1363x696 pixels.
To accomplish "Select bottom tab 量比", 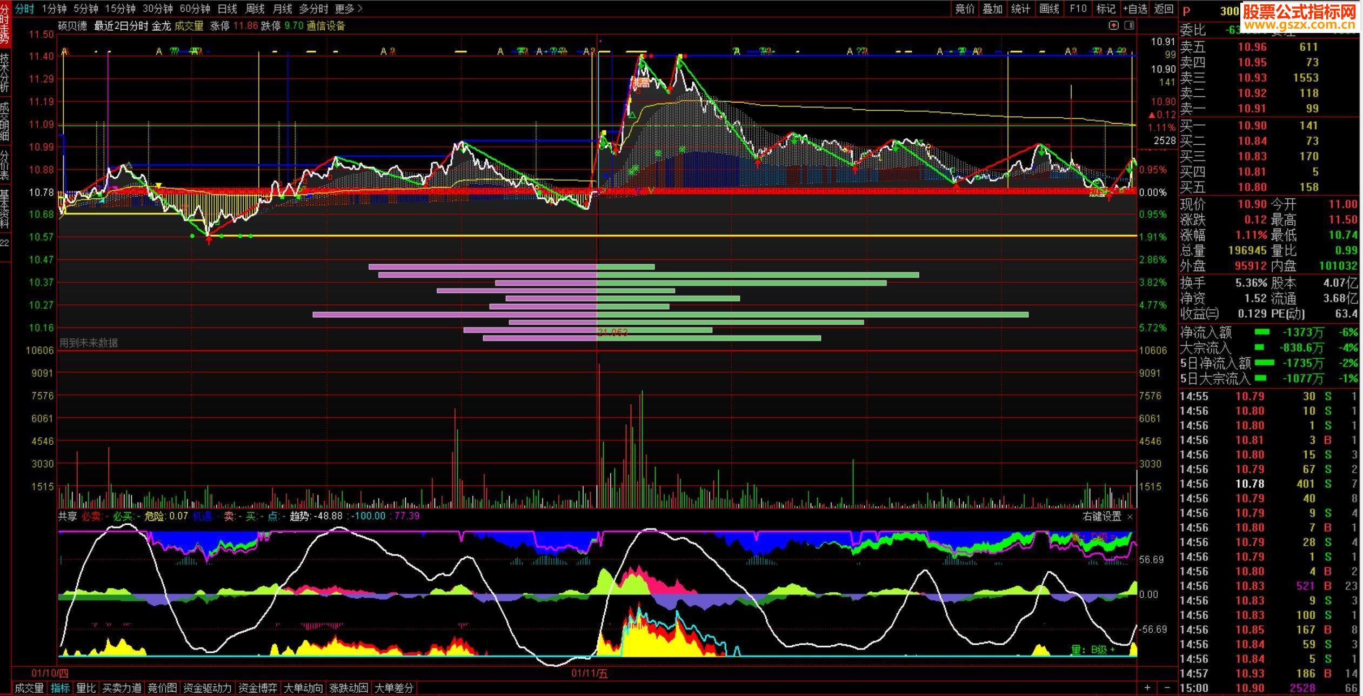I will (x=86, y=688).
